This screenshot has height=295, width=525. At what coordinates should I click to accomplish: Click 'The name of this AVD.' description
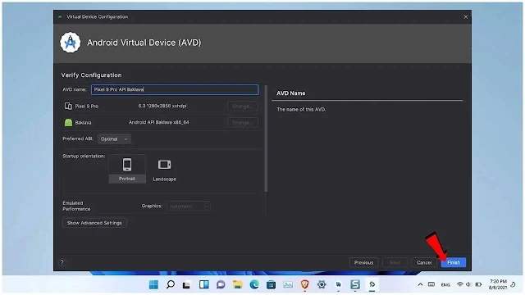click(301, 109)
